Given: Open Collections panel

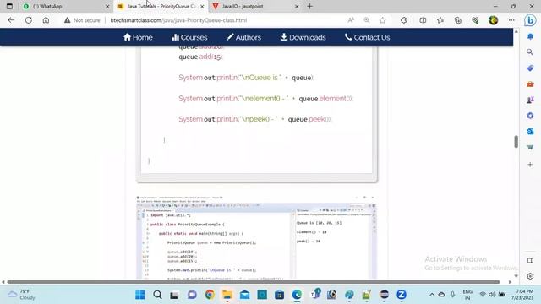Looking at the screenshot, I should tap(458, 20).
